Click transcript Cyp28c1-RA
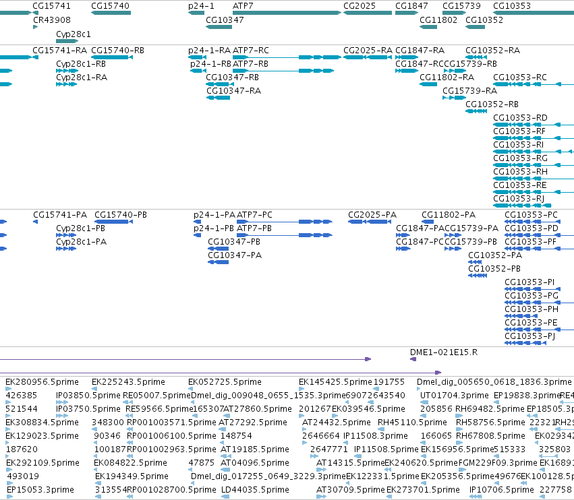 (x=66, y=84)
